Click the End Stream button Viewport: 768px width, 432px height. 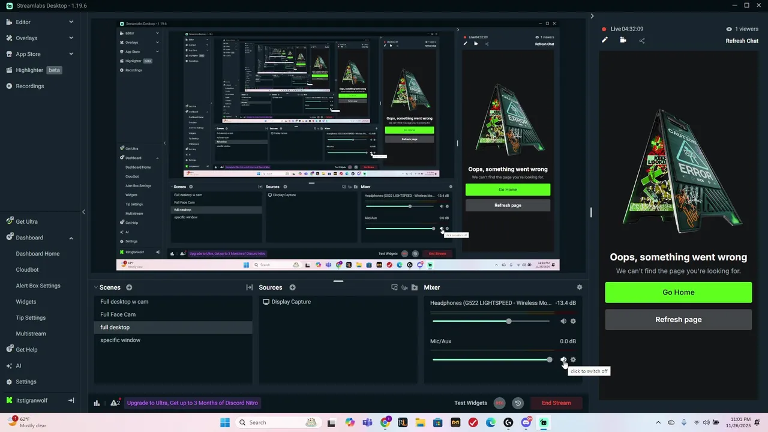556,403
